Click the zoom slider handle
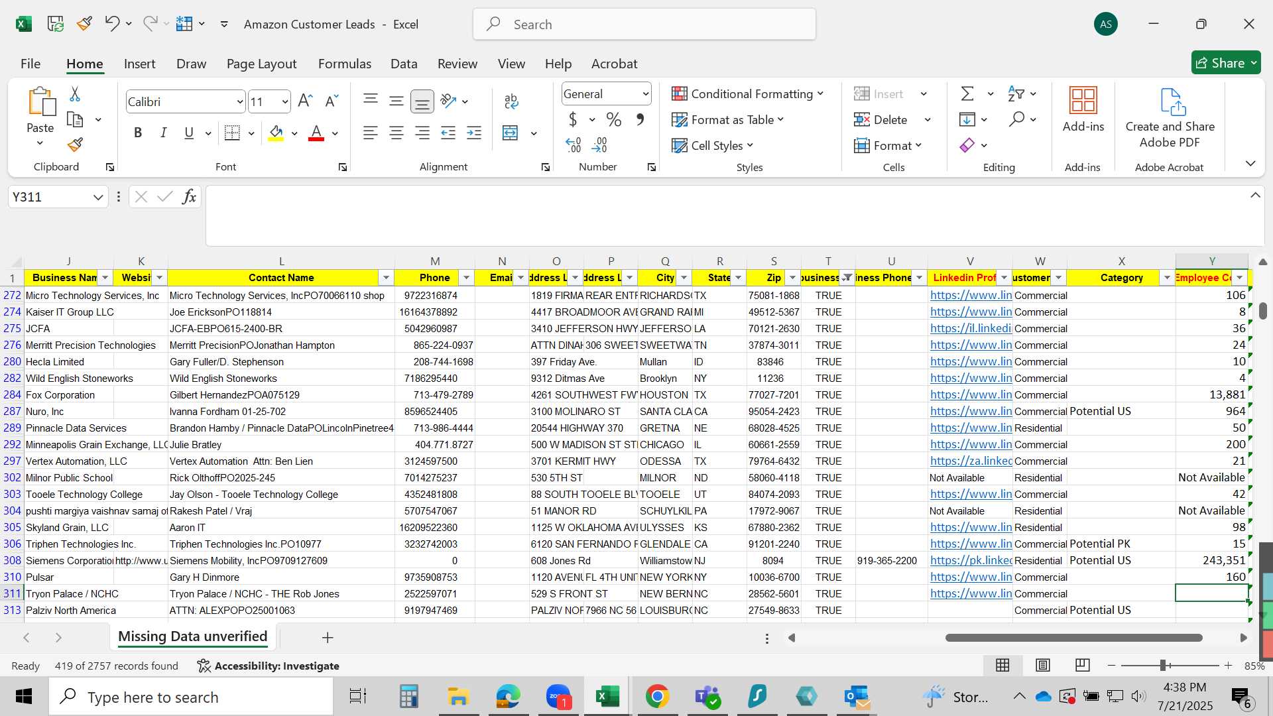Screen dimensions: 1273x716 [1163, 665]
